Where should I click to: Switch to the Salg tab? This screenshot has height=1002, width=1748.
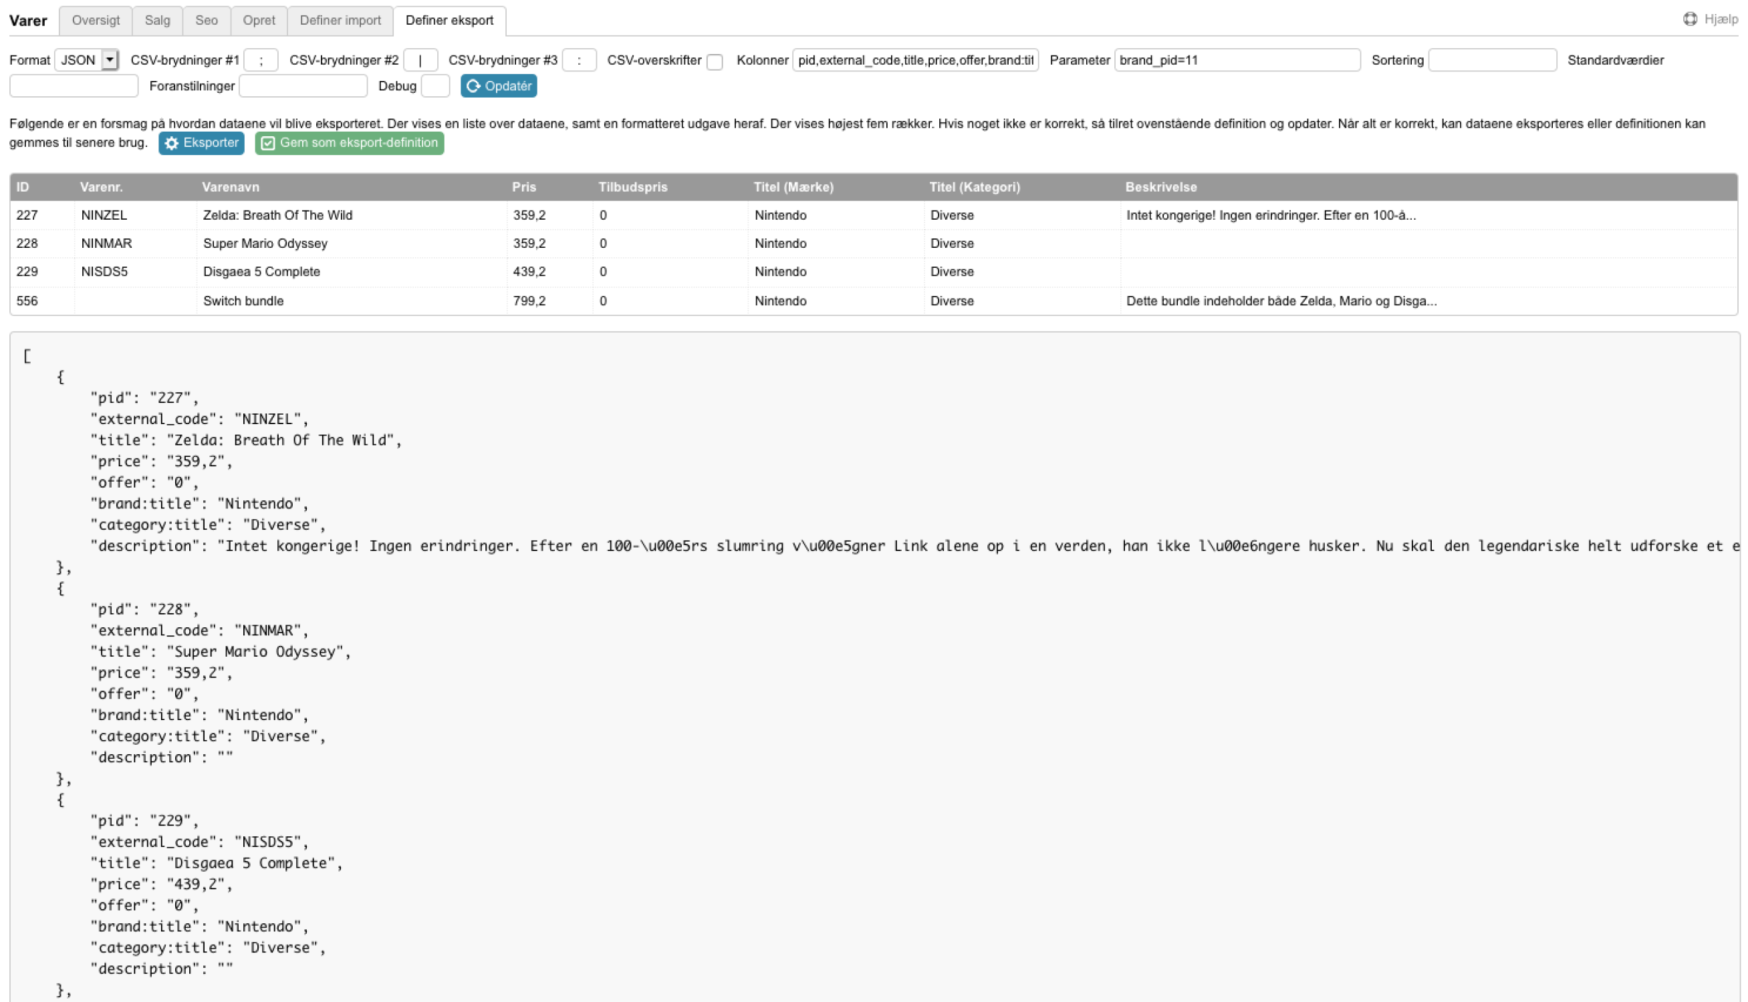point(157,21)
